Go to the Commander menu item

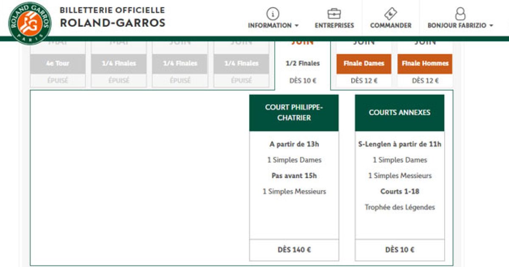tap(390, 25)
